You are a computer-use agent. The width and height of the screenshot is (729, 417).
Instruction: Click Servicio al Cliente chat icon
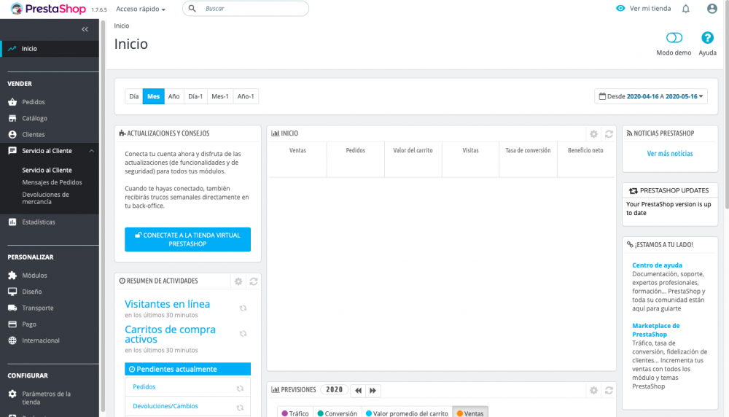click(x=12, y=151)
